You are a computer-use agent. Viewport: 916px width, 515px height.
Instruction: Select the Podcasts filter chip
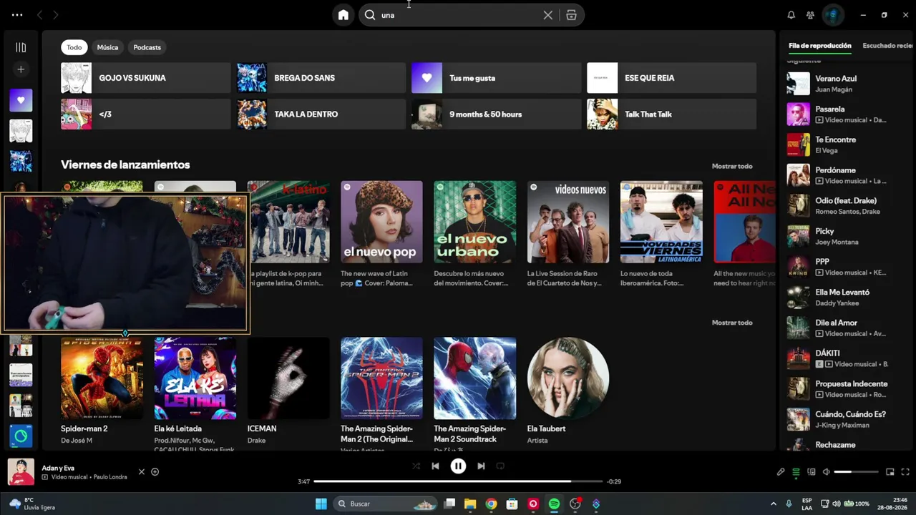(x=147, y=47)
